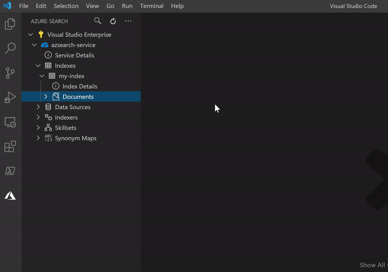
Task: Select the Documents tree row label
Action: point(78,97)
